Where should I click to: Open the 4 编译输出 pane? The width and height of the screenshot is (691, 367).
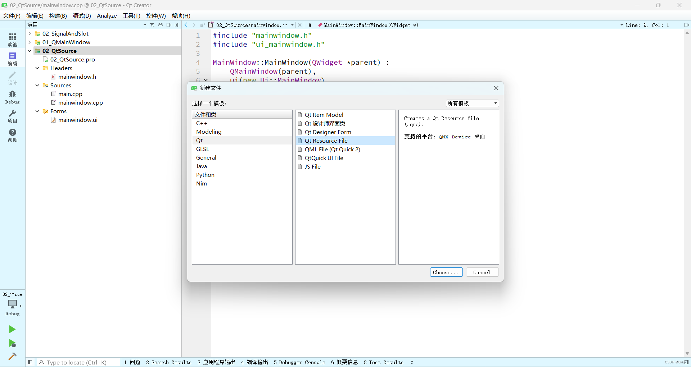(x=254, y=362)
